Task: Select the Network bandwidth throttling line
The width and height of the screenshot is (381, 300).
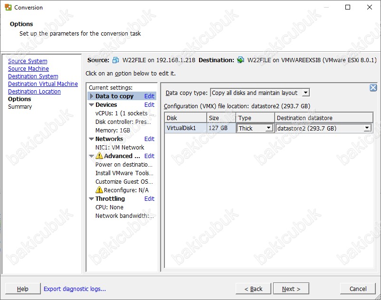Action: coord(124,216)
